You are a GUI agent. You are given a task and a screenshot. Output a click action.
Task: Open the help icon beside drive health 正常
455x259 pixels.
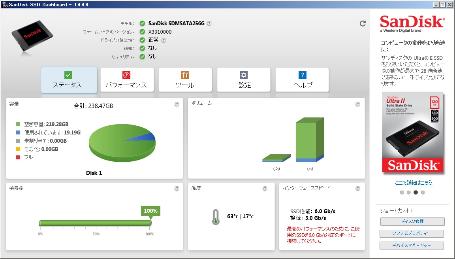click(164, 40)
